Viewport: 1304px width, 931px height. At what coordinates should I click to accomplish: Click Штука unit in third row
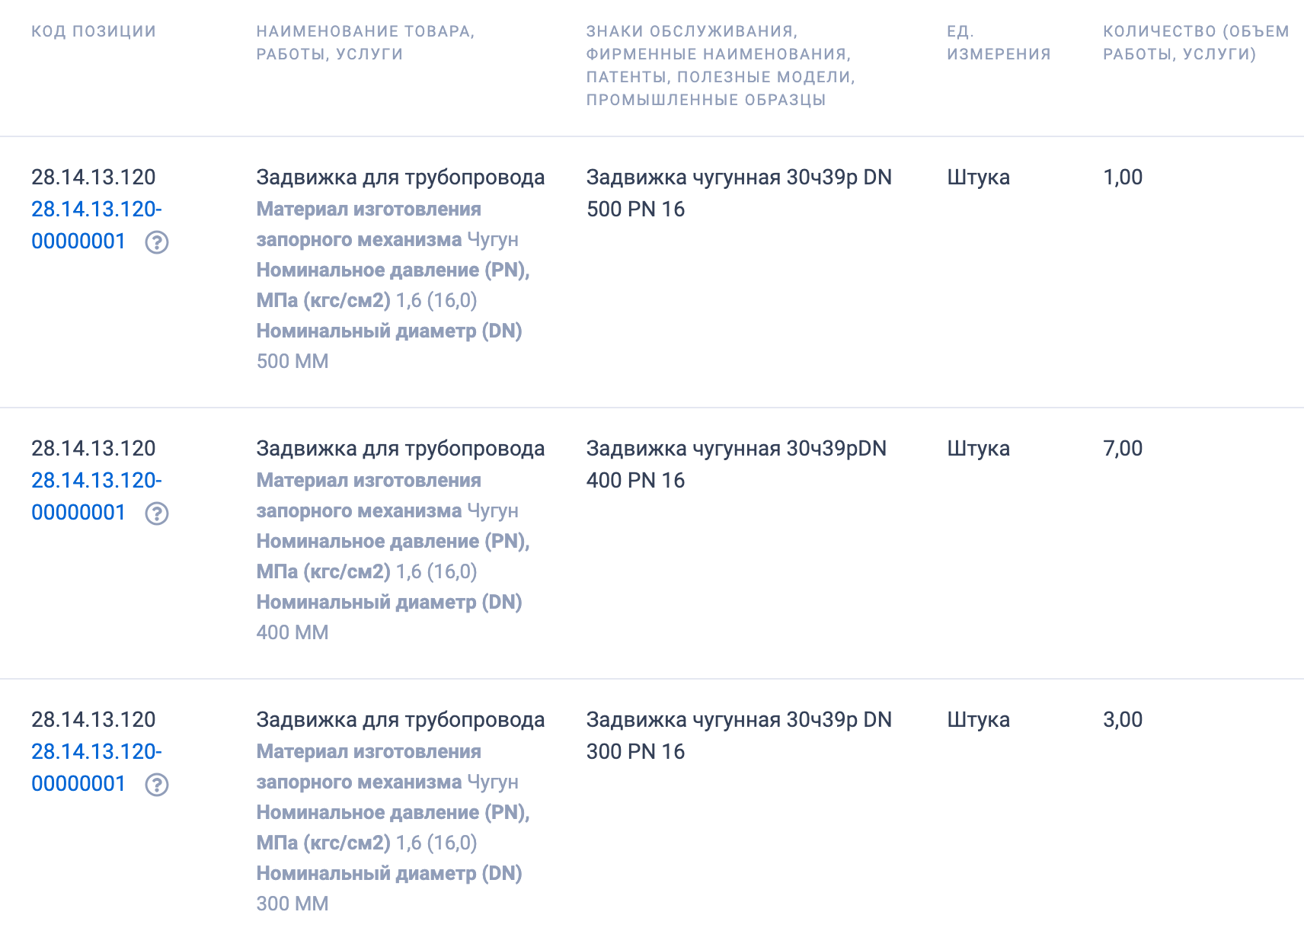(978, 719)
